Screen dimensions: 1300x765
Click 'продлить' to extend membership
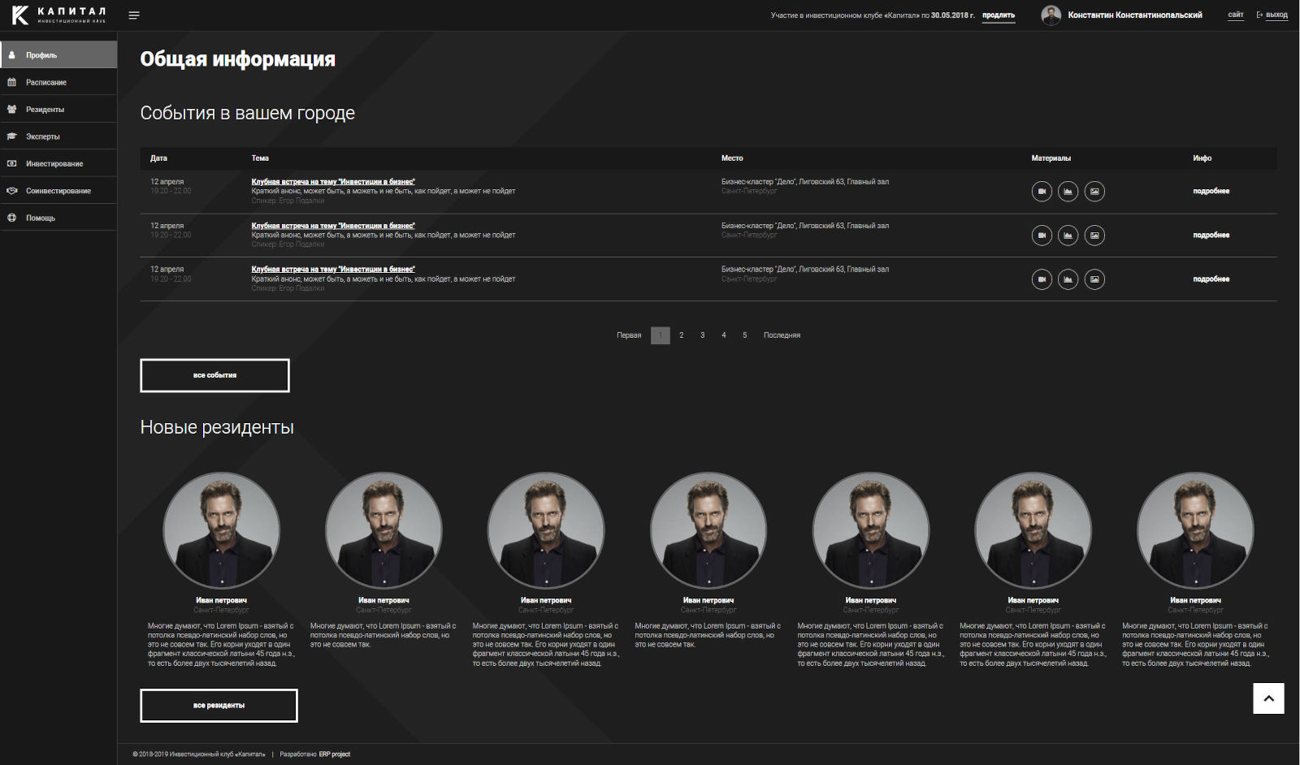tap(998, 15)
